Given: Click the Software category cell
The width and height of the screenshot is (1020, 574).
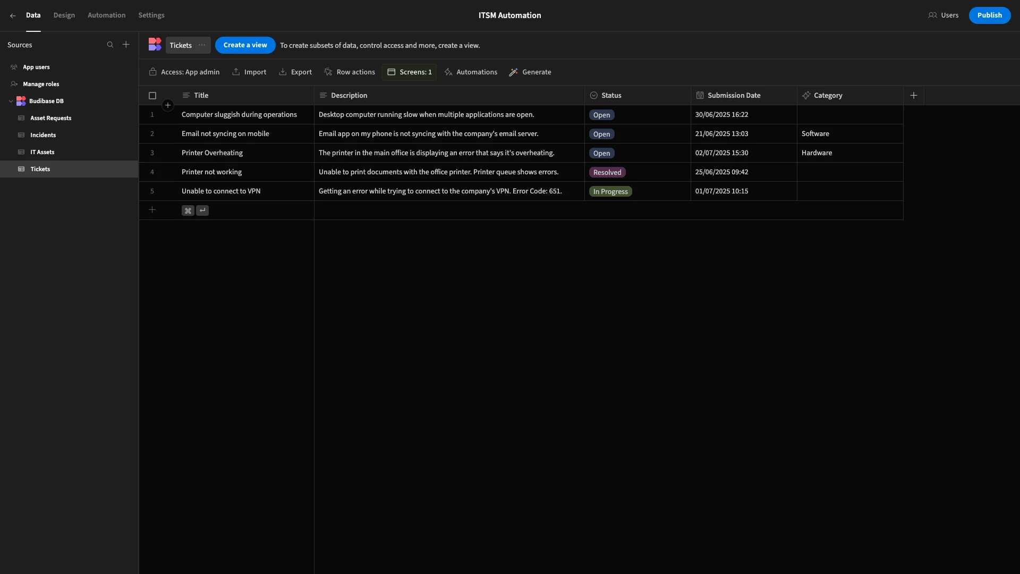Looking at the screenshot, I should tap(850, 134).
